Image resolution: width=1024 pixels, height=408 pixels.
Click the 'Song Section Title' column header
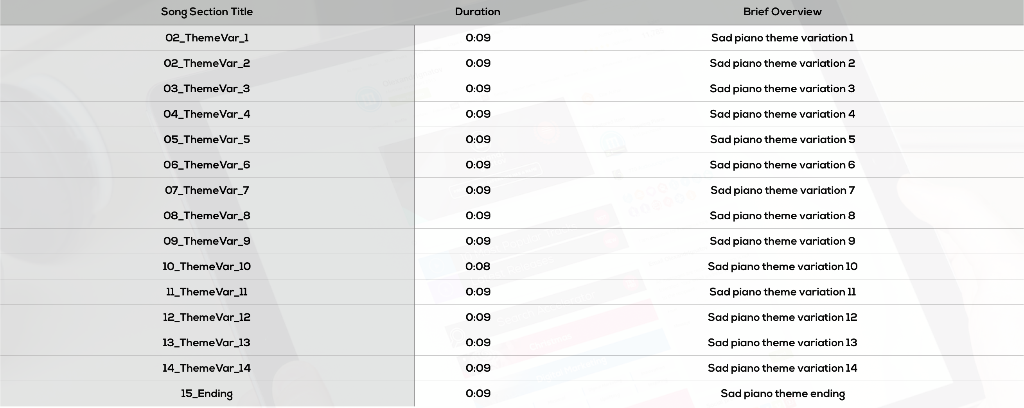pyautogui.click(x=207, y=12)
